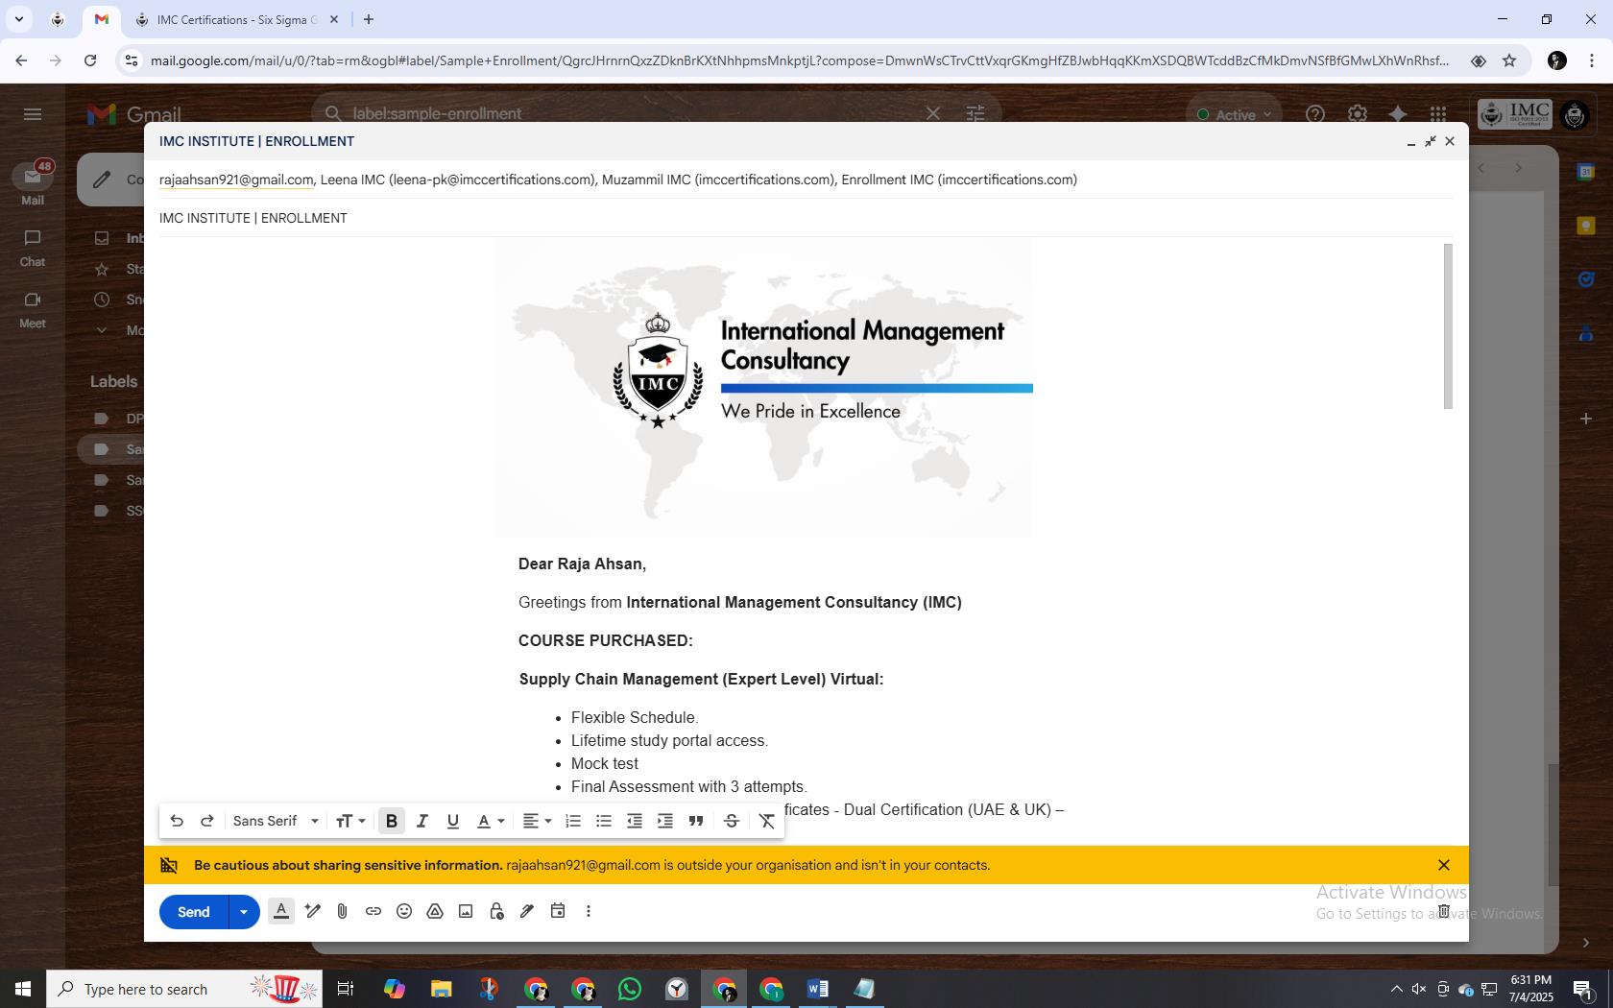Open Chrome customize menu three dots
The height and width of the screenshot is (1008, 1613).
[1592, 60]
